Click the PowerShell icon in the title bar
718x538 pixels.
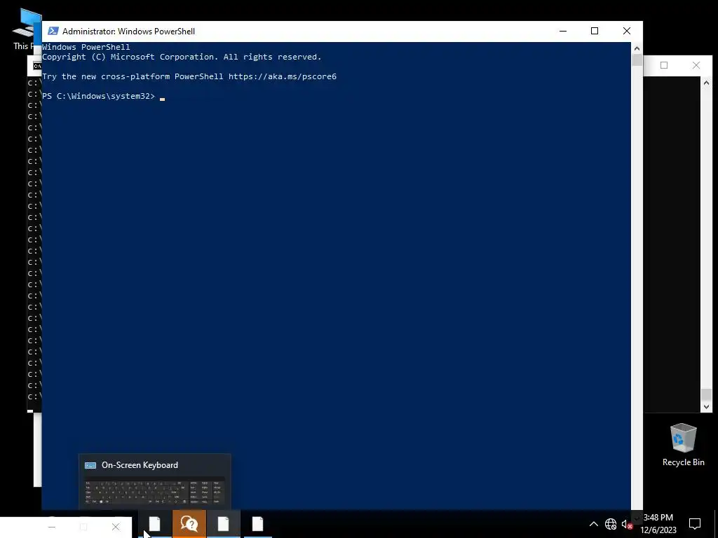pyautogui.click(x=53, y=31)
